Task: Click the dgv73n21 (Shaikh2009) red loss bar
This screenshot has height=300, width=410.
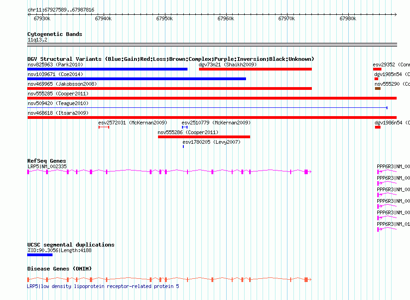Action: tap(256, 69)
